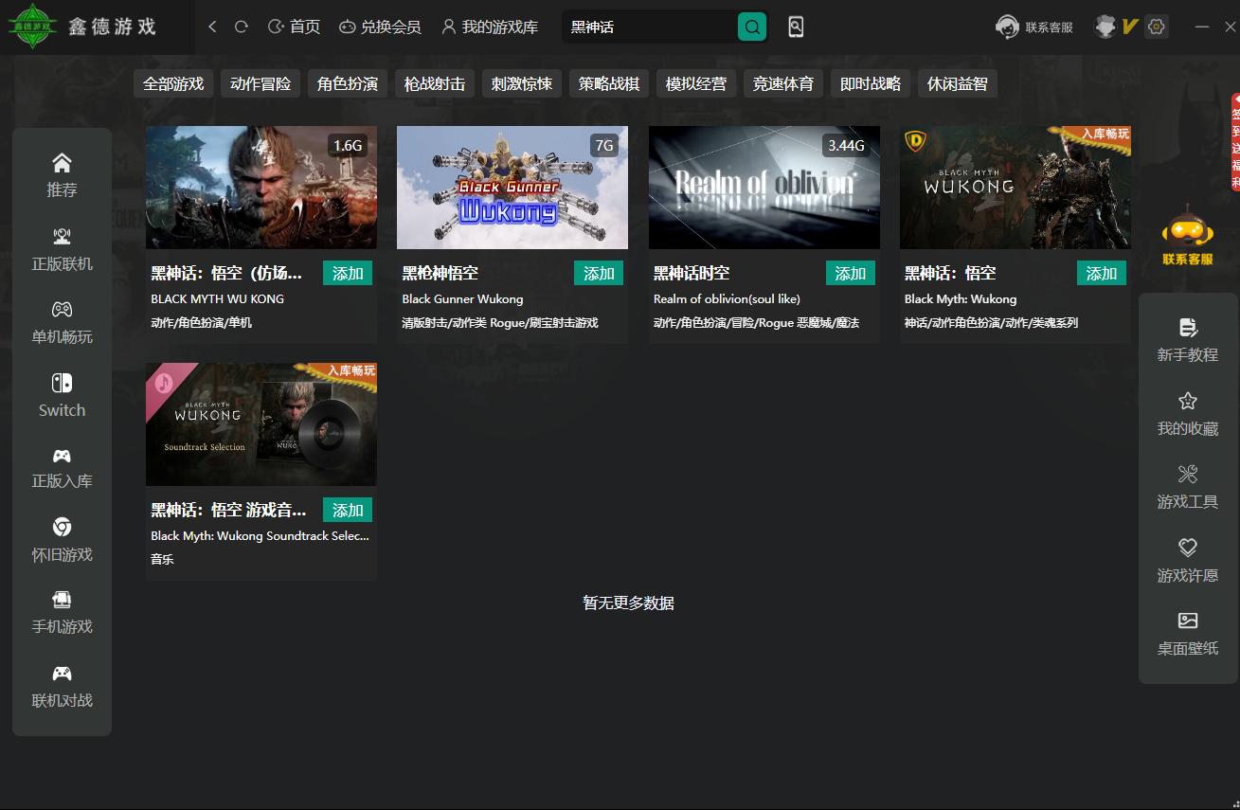1240x810 pixels.
Task: Go to 兑换会员 in top navigation
Action: [x=380, y=27]
